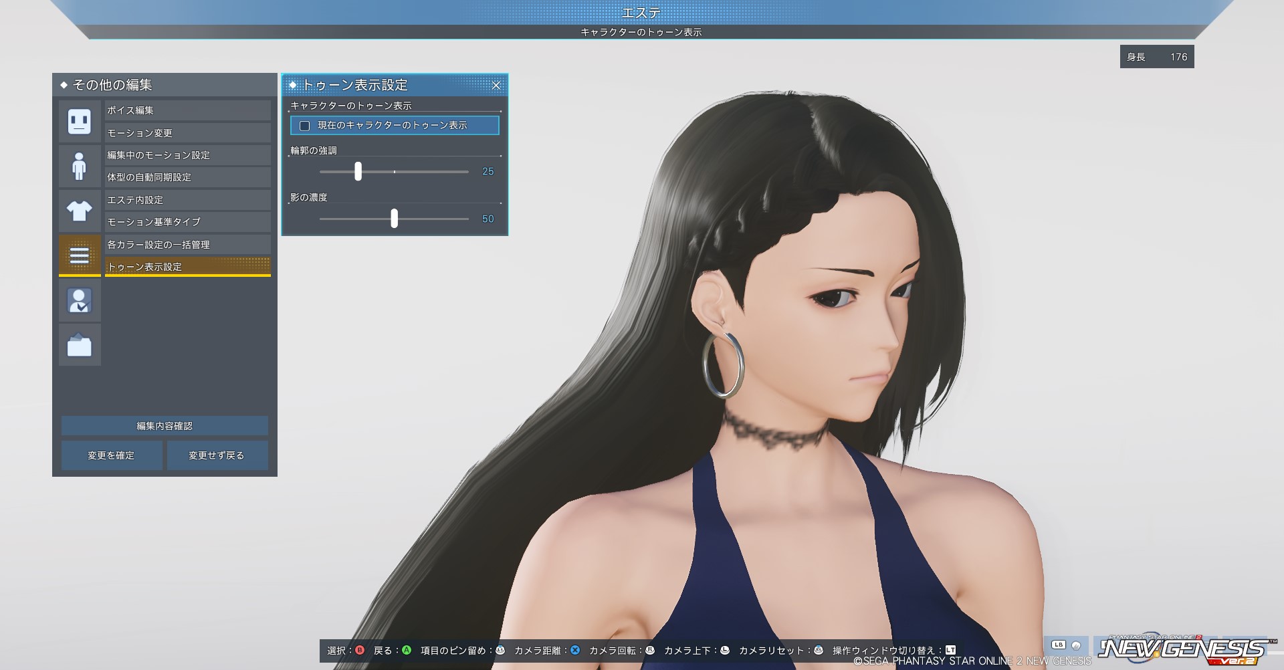
Task: Select トゥーン表示設定 menu entry
Action: tap(188, 267)
